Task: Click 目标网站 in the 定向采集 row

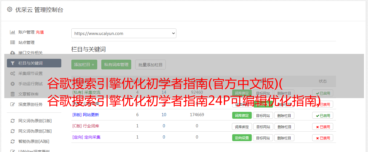Action: tap(263, 138)
